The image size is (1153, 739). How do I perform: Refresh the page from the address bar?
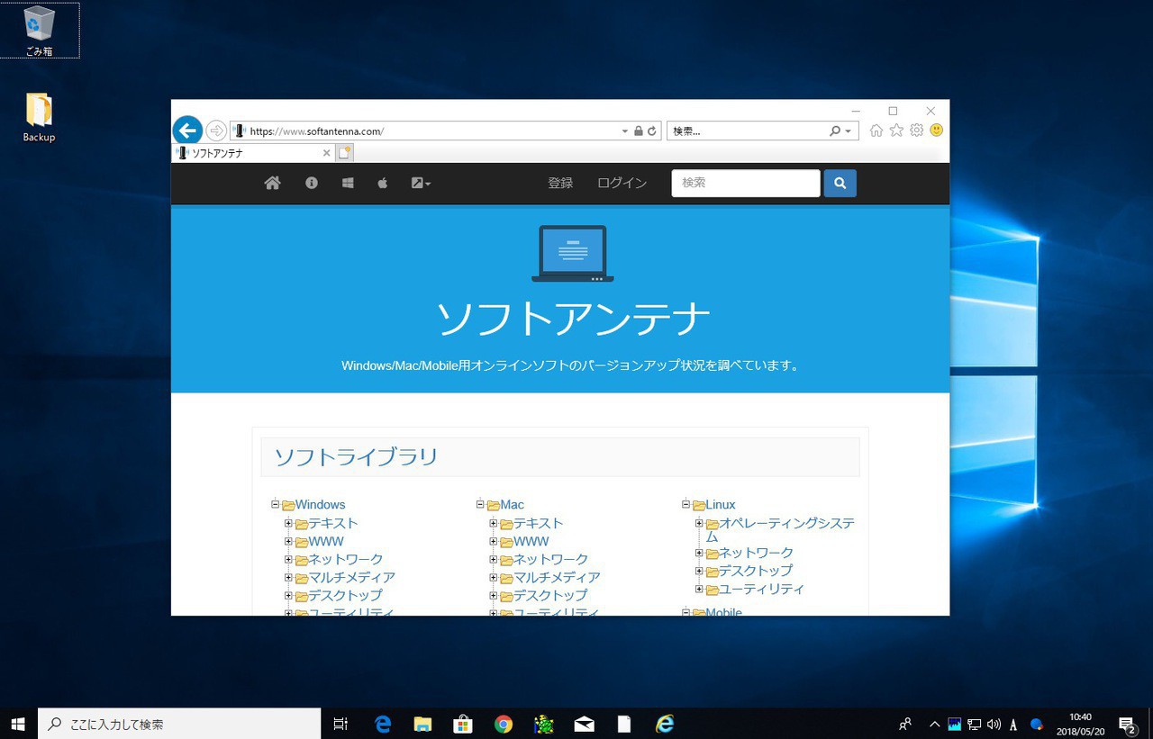coord(653,131)
